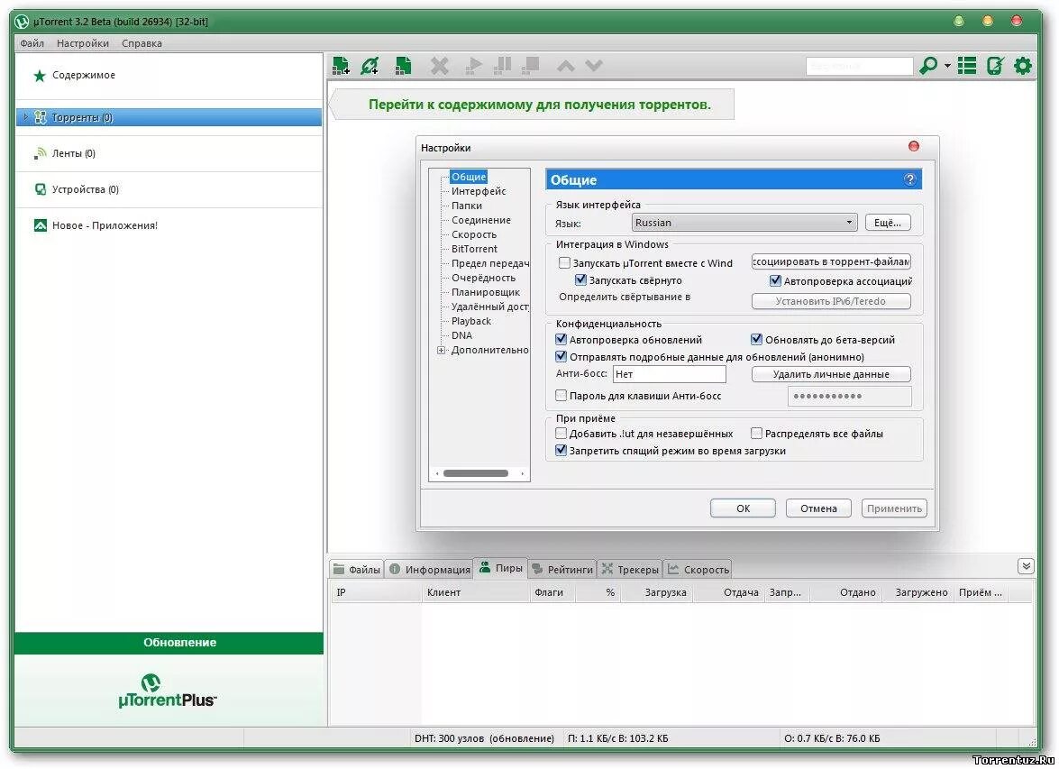Toggle Автопроверка ассоциаций checkbox

pos(775,280)
